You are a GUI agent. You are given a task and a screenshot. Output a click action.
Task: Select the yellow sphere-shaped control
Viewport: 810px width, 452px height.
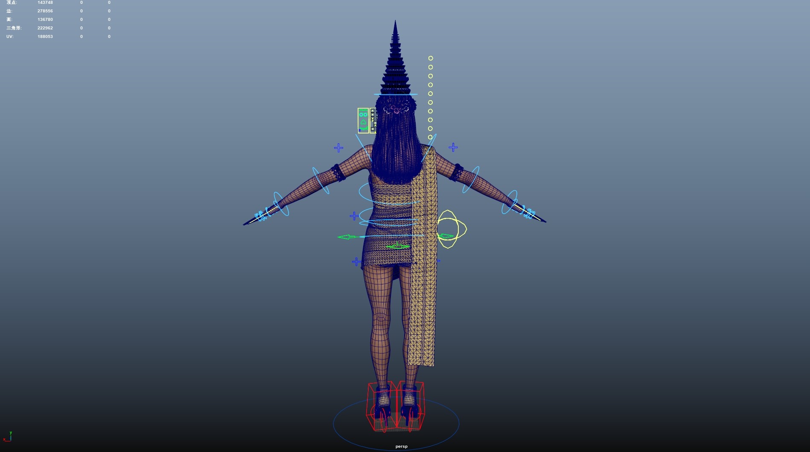click(x=452, y=229)
